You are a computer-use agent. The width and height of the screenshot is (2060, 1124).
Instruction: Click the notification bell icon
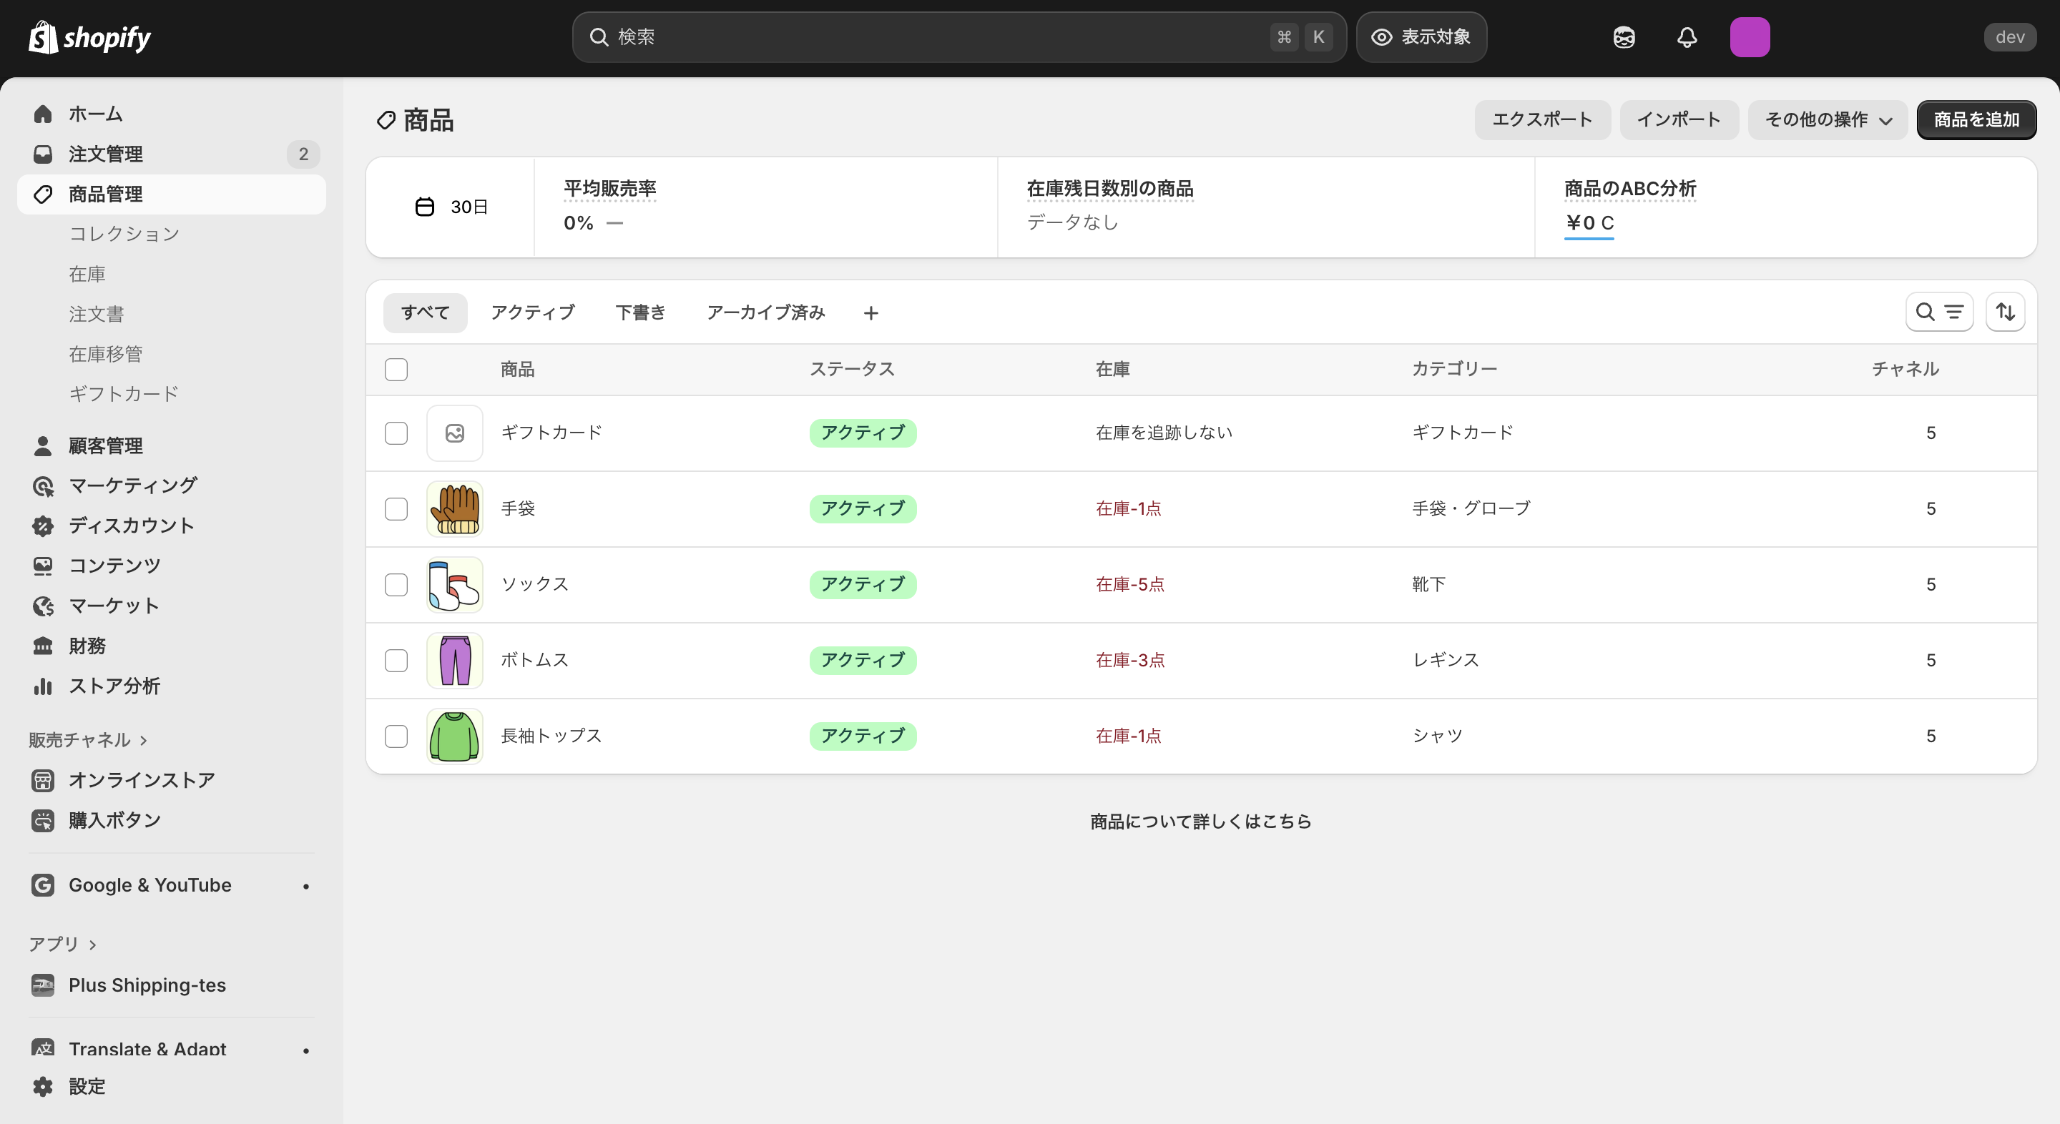(1687, 36)
